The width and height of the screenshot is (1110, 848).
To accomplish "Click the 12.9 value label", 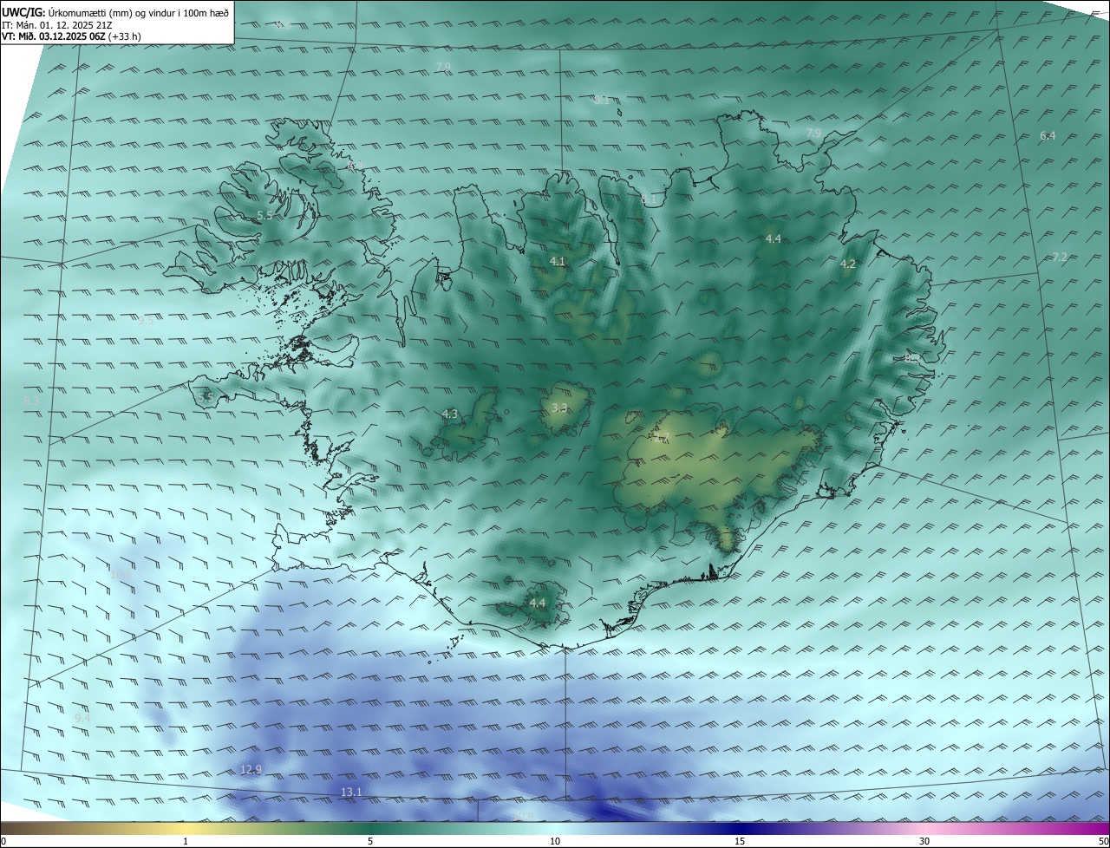I will [x=251, y=770].
